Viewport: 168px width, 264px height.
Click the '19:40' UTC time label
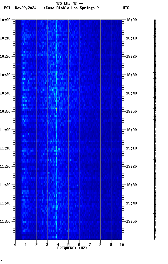pyautogui.click(x=131, y=203)
